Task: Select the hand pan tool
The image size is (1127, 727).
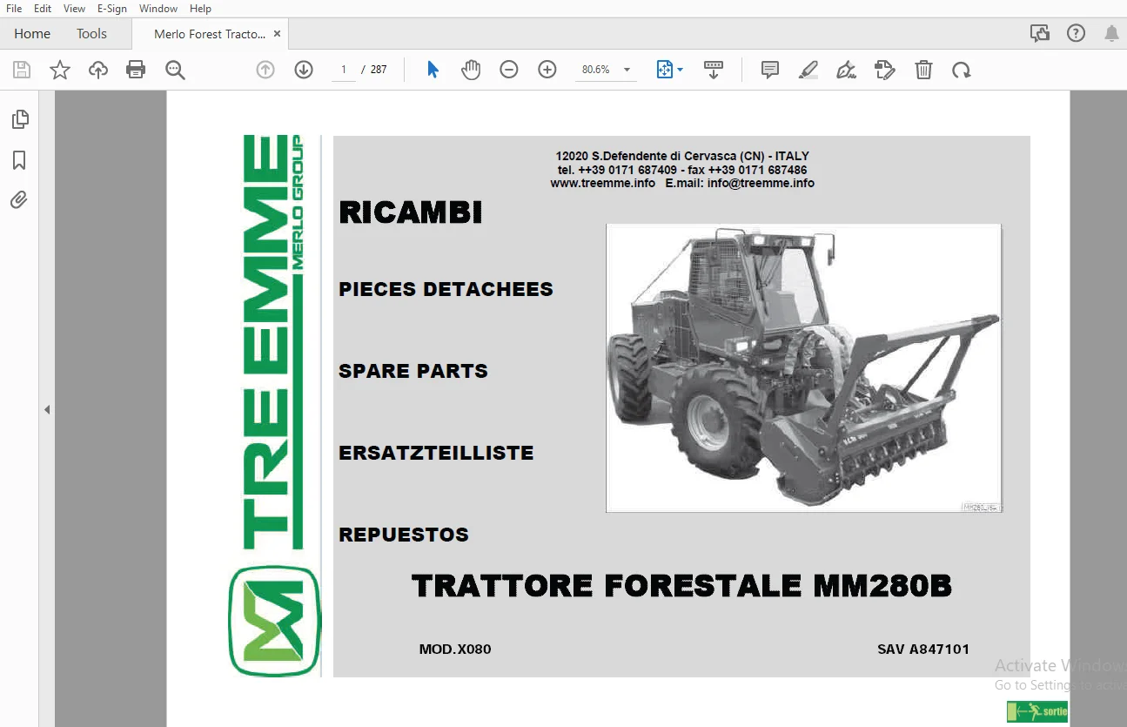Action: [x=471, y=70]
